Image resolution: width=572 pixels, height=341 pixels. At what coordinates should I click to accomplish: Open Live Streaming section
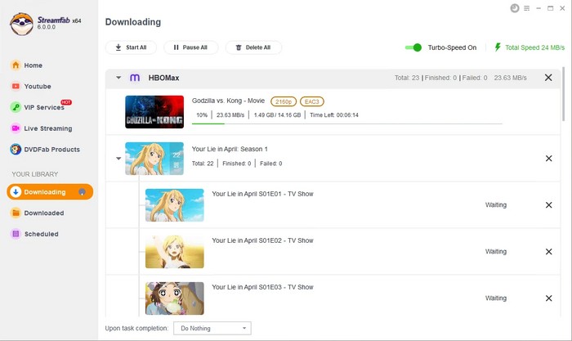41,128
